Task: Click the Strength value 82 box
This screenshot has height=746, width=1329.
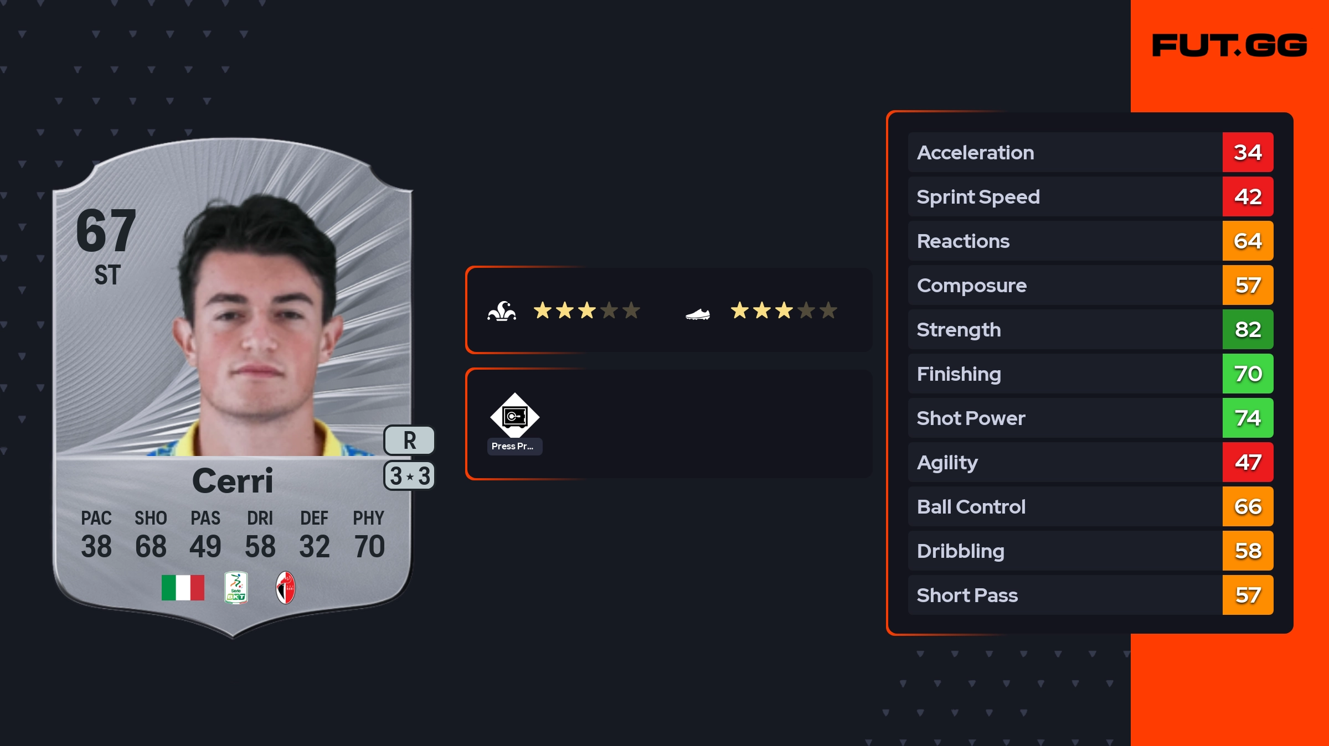Action: [1248, 329]
